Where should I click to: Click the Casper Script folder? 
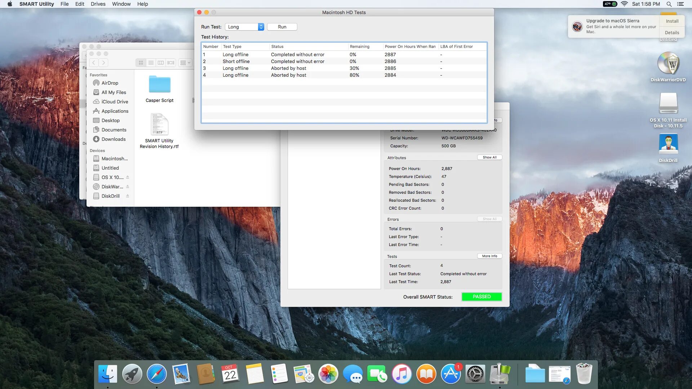tap(159, 85)
